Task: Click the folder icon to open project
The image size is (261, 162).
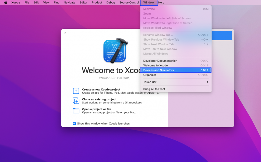Action: (76, 111)
